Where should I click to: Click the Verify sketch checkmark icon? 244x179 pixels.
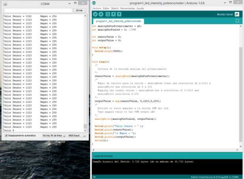[95, 14]
